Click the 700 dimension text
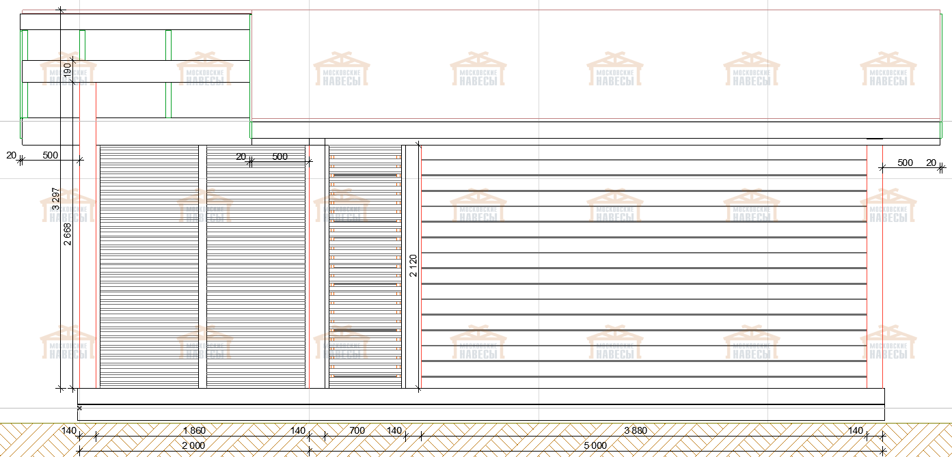This screenshot has height=457, width=952. [x=357, y=430]
